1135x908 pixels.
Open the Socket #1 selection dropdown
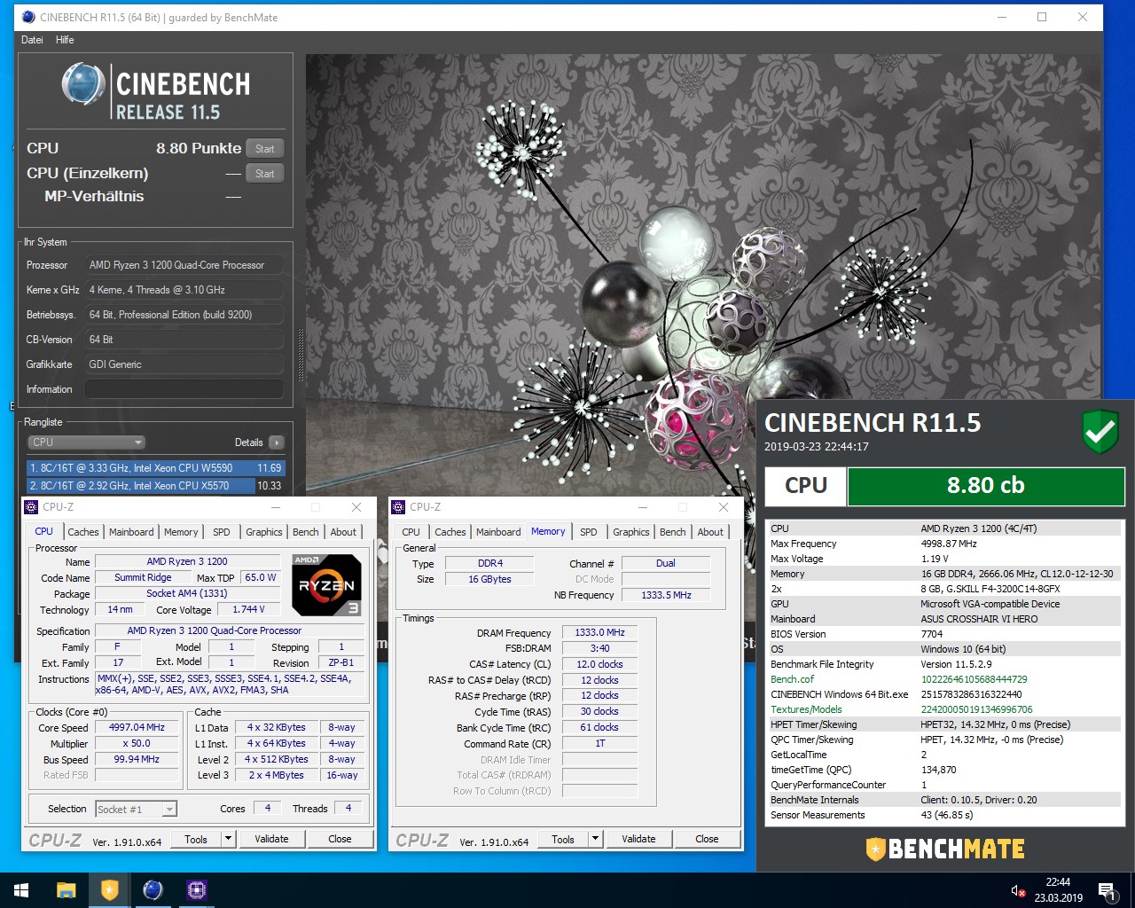tap(136, 809)
